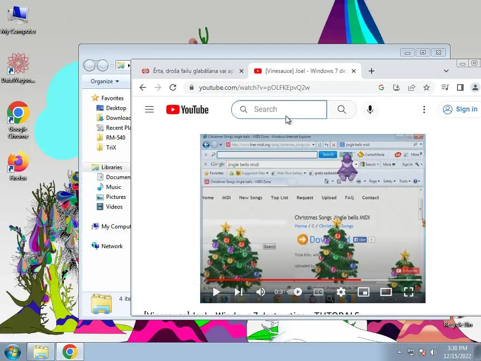The height and width of the screenshot is (361, 481).
Task: Click the Google icon in address bar
Action: [381, 87]
